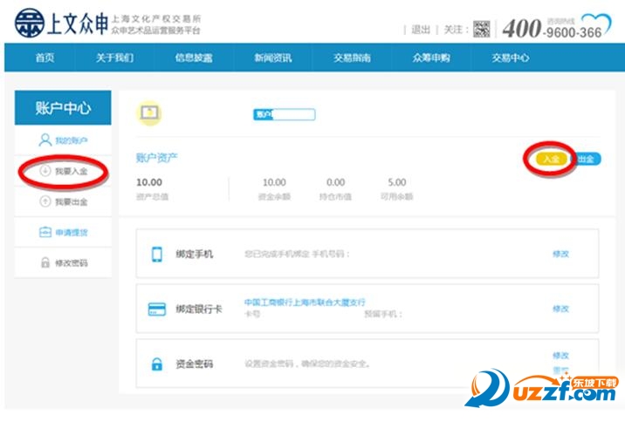
Task: Open 首页 in the navigation bar
Action: pos(45,58)
